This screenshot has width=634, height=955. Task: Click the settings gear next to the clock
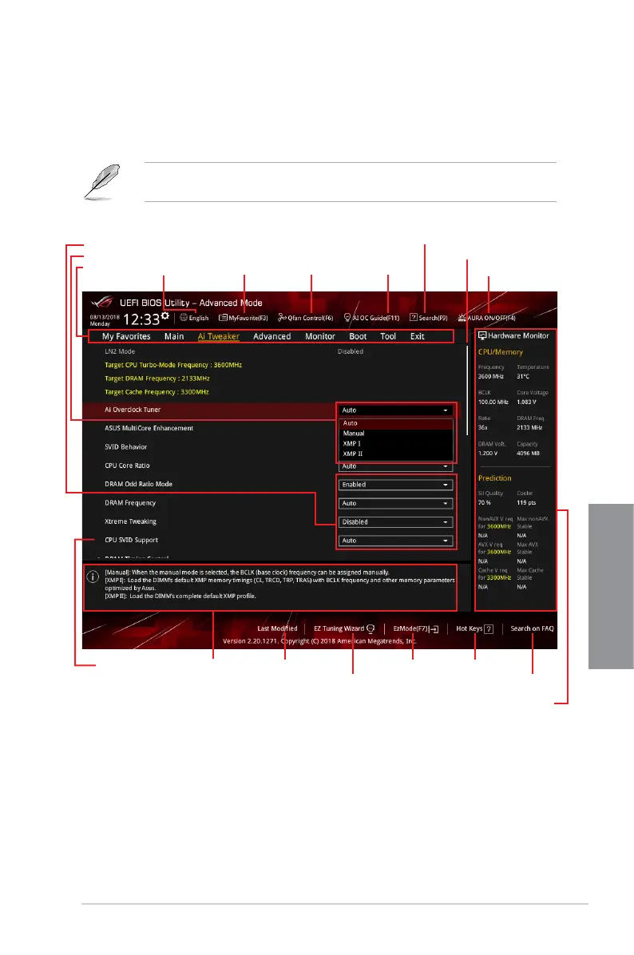point(165,315)
